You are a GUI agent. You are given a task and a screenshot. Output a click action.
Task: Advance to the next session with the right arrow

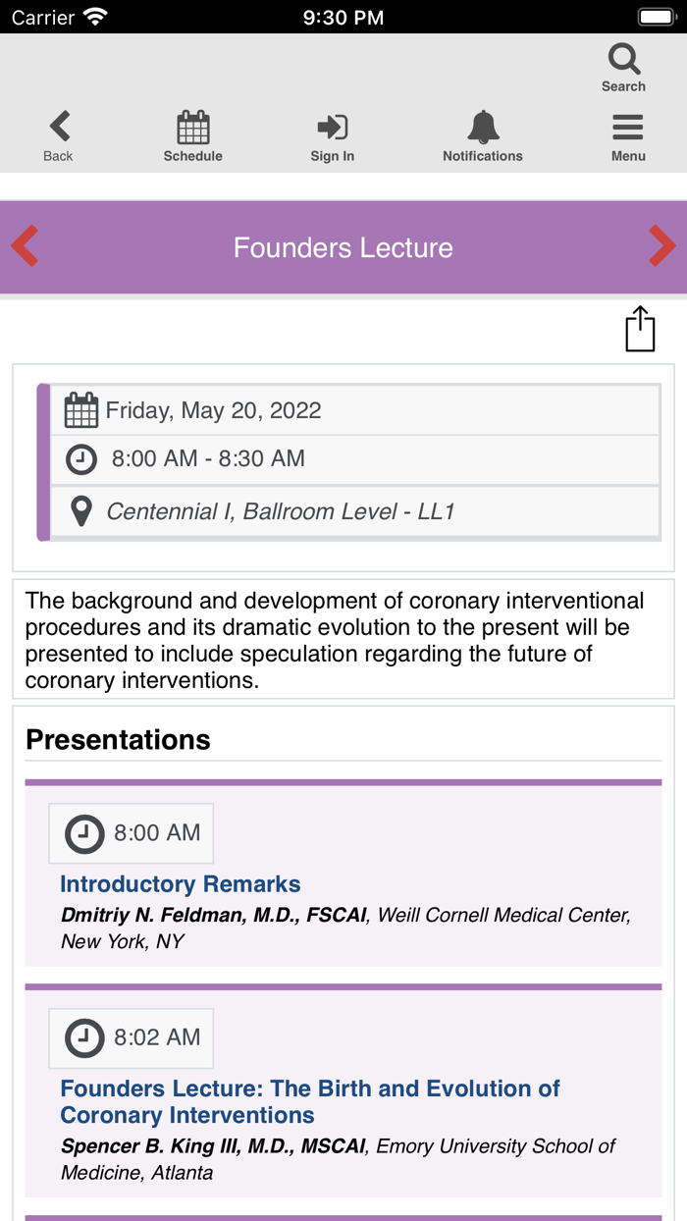click(662, 246)
